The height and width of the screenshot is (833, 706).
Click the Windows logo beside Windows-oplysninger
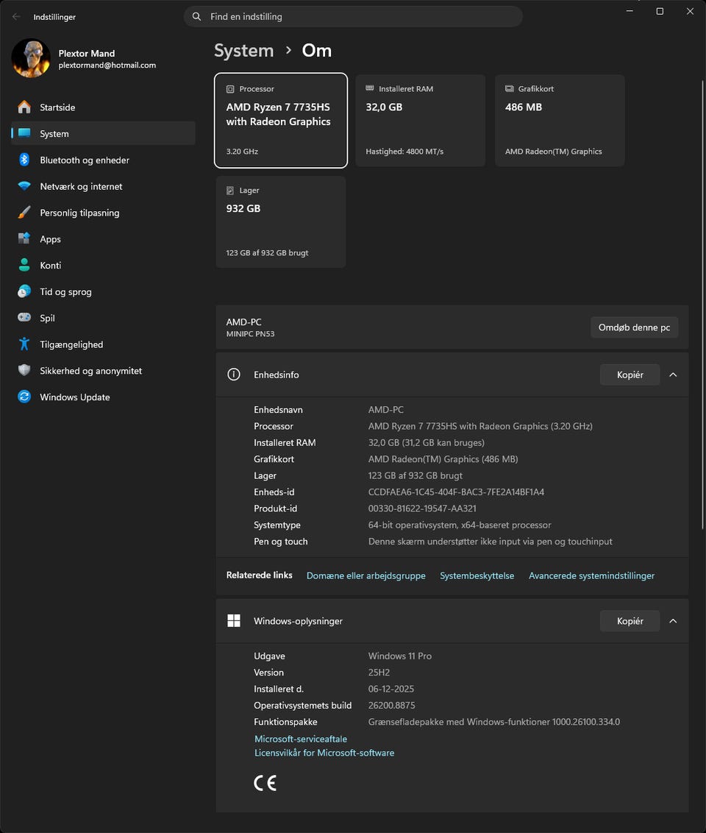pyautogui.click(x=234, y=621)
